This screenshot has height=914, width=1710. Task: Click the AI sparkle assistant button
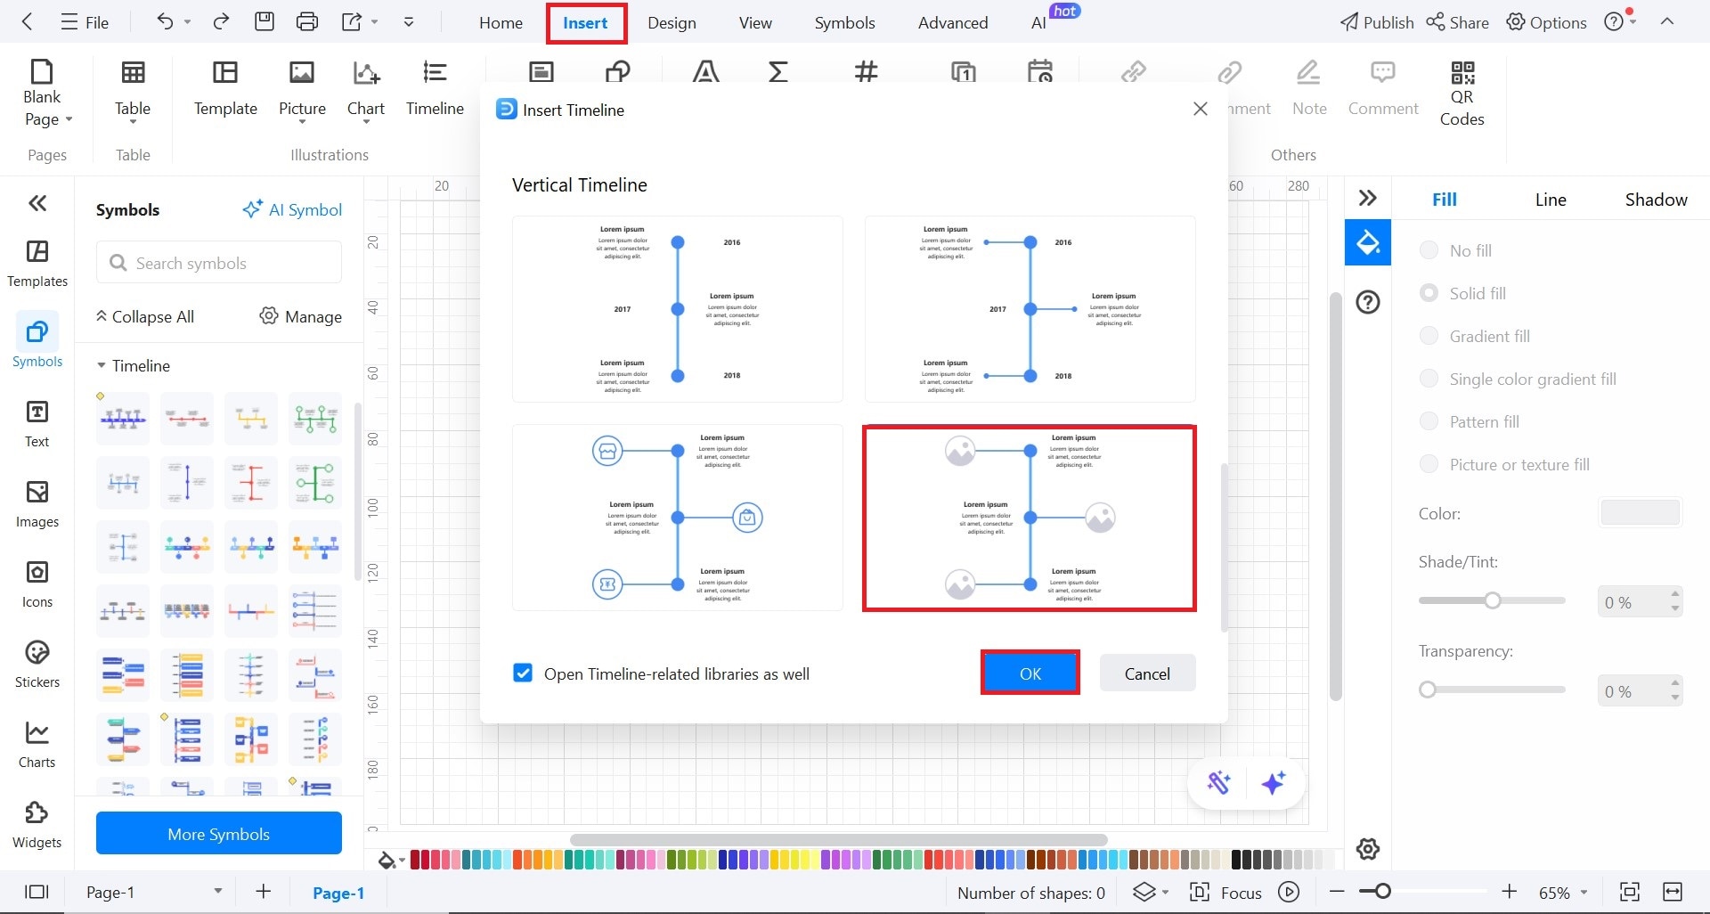pos(1274,782)
